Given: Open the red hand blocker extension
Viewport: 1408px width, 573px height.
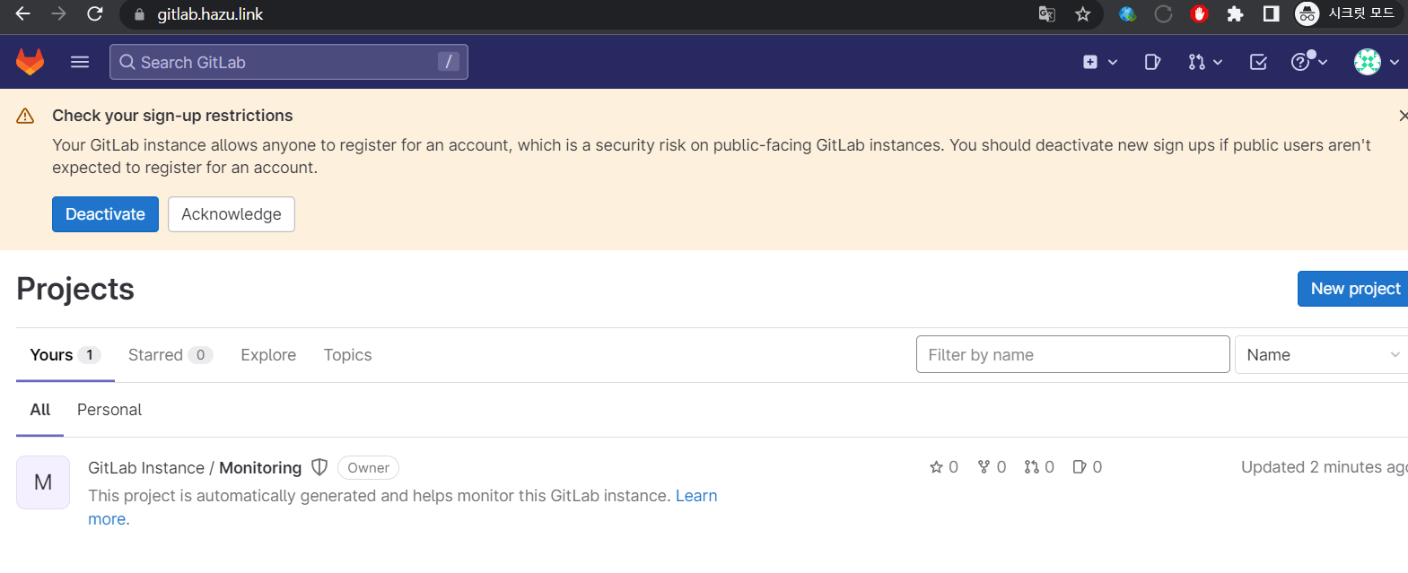Looking at the screenshot, I should 1200,13.
